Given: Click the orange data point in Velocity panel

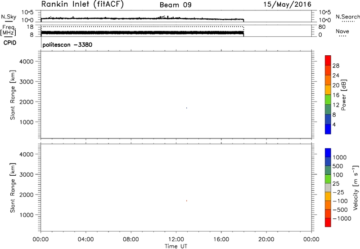Looking at the screenshot, I should [186, 200].
